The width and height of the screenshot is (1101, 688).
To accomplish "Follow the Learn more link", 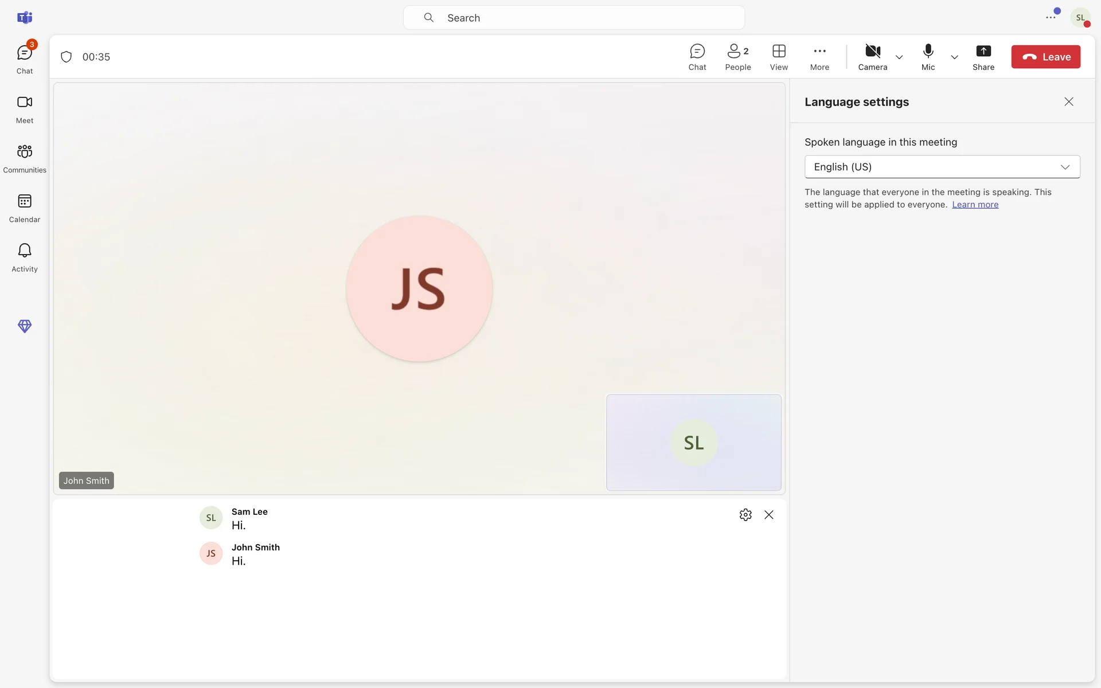I will [x=975, y=205].
